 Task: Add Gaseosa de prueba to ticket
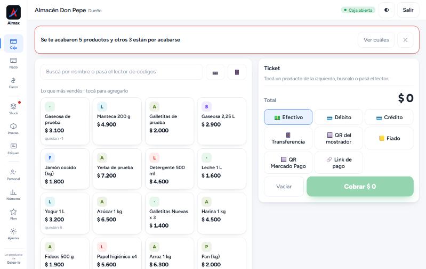(65, 121)
